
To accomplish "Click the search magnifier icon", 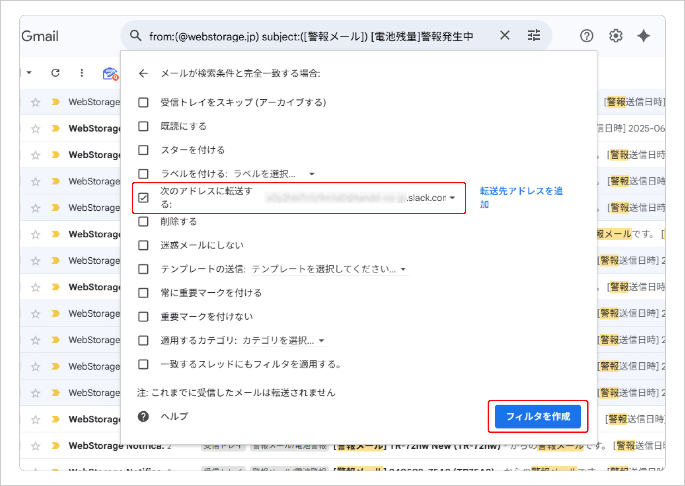I will (136, 36).
